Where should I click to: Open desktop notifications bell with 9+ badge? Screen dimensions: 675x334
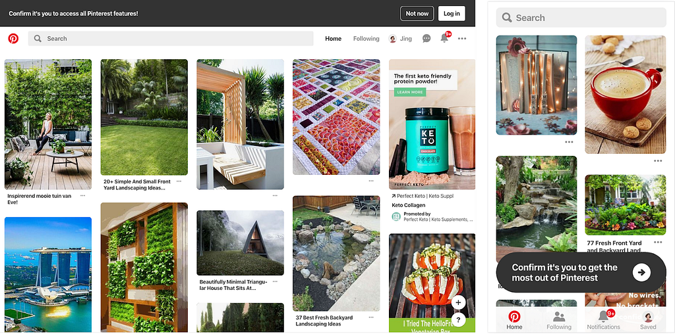tap(445, 37)
